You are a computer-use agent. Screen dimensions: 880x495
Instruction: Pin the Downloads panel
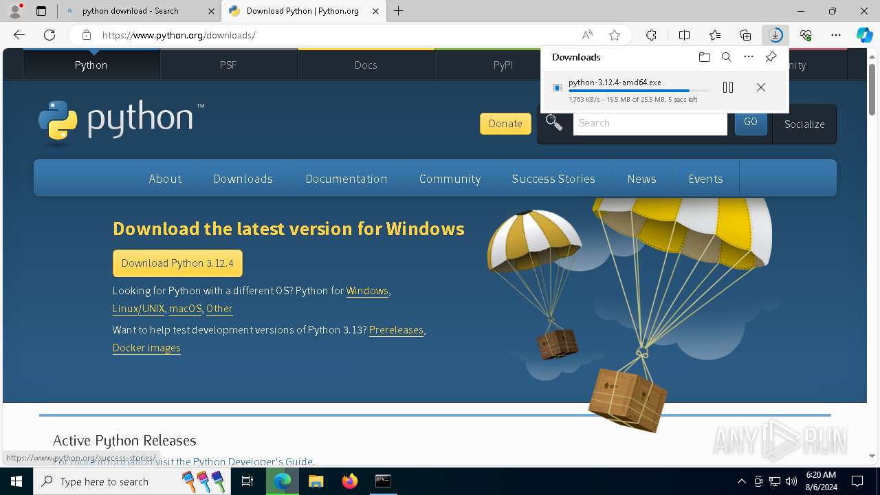tap(771, 57)
